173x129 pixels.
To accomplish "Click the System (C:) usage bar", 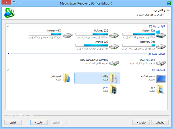I will (x=138, y=34).
